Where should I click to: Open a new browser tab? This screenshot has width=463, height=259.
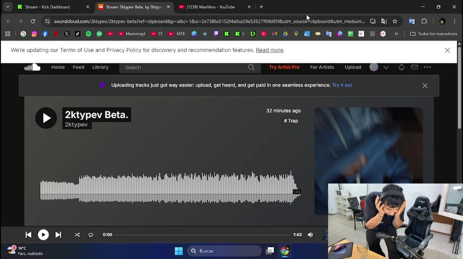coord(261,7)
